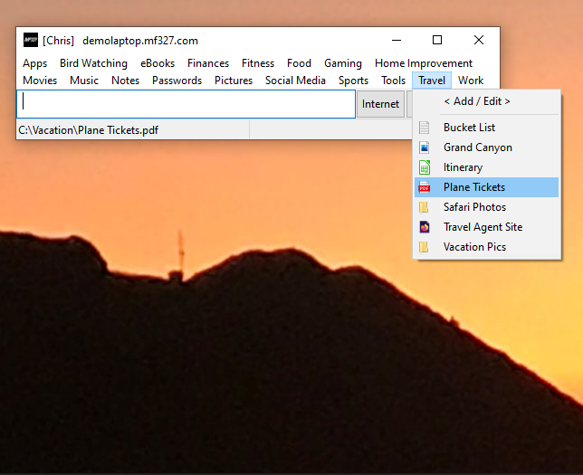Open the Tools menu
The height and width of the screenshot is (475, 583).
(x=394, y=81)
